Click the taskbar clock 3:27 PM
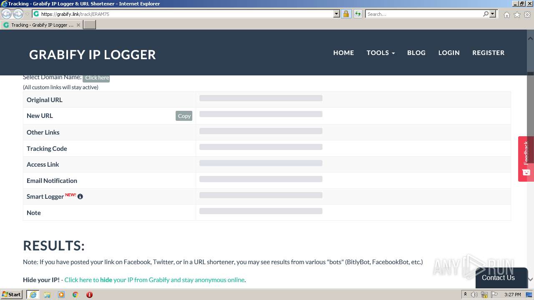 [512, 295]
